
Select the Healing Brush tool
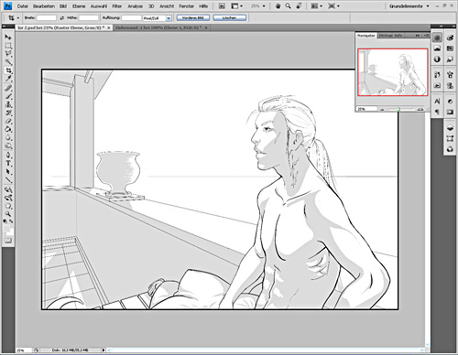tap(8, 89)
